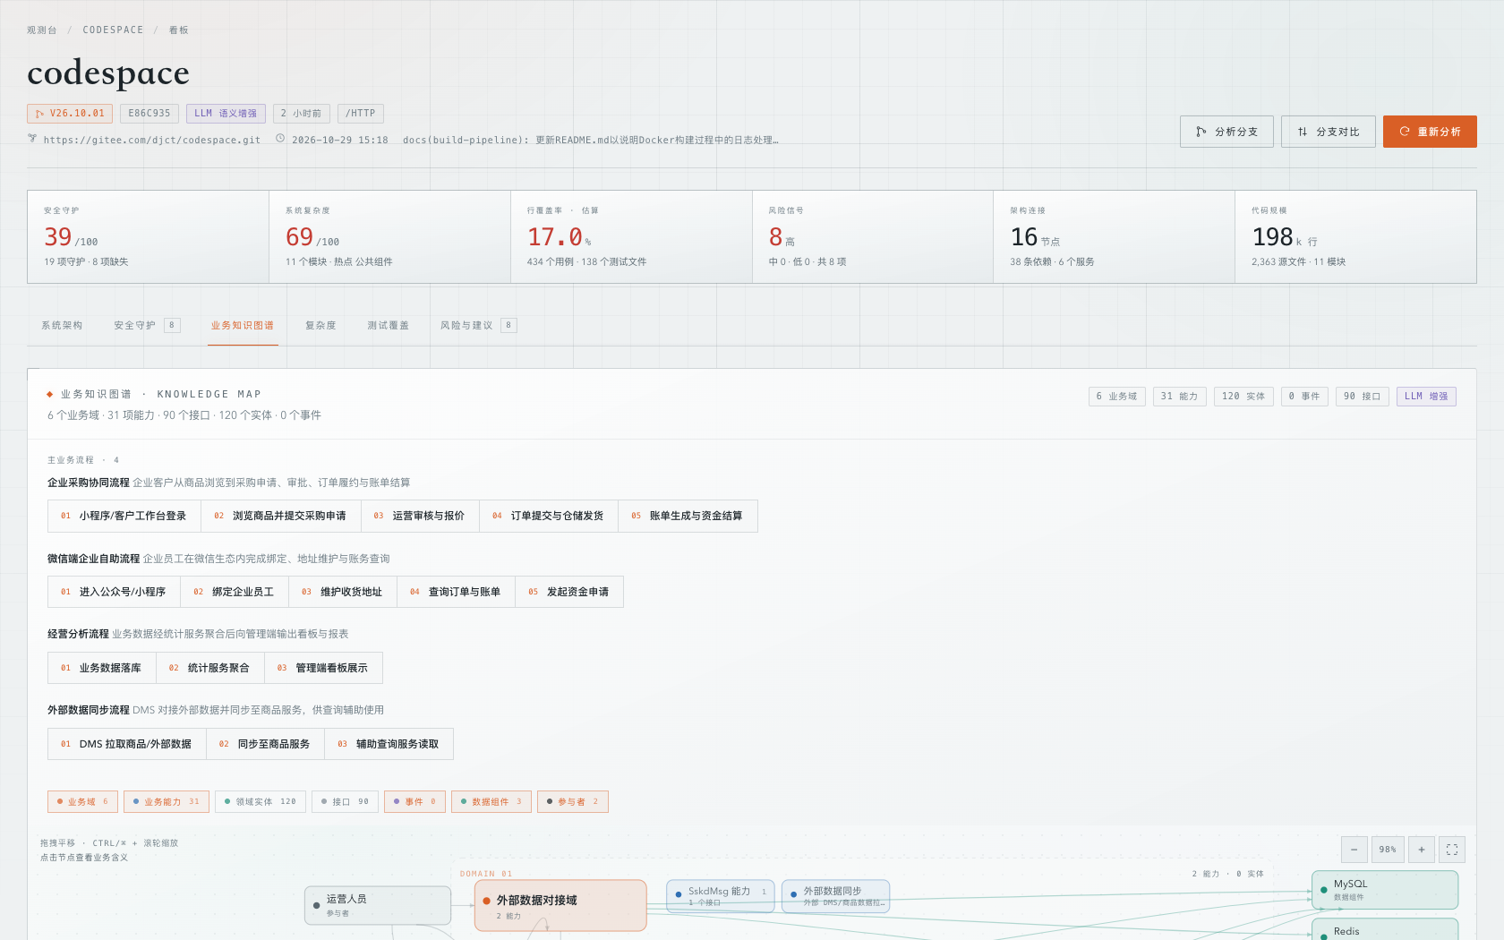
Task: Click the 分支对比 button
Action: [1329, 132]
